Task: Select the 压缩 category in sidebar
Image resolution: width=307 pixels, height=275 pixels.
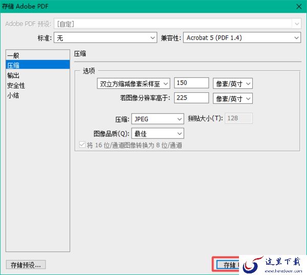Action: 38,65
